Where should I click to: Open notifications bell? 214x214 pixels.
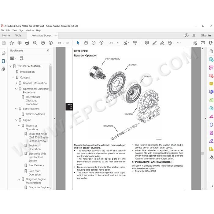(194, 35)
